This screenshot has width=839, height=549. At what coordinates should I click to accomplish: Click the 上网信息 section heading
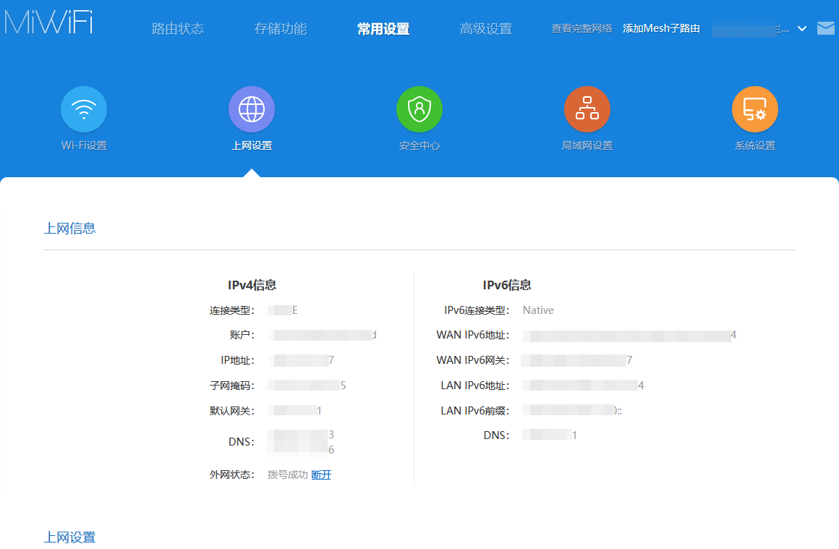pyautogui.click(x=69, y=227)
